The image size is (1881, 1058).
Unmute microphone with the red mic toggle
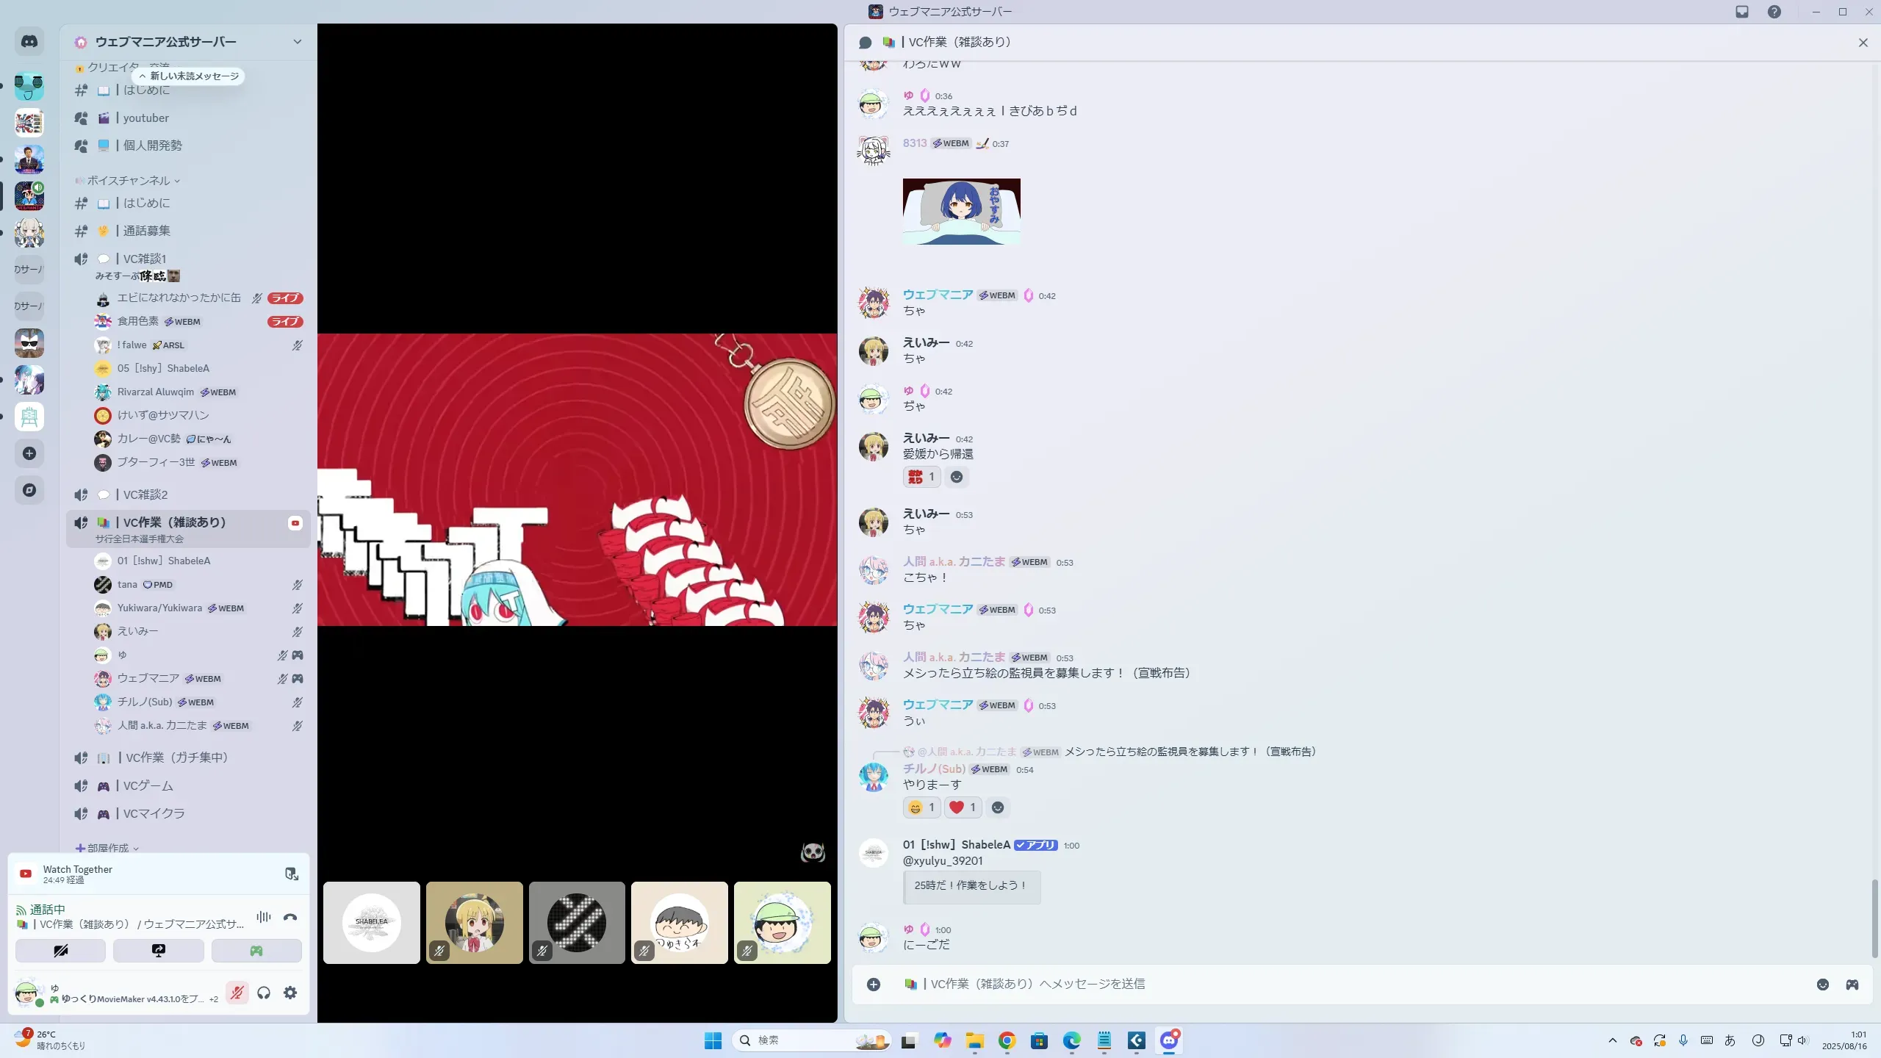click(x=237, y=993)
